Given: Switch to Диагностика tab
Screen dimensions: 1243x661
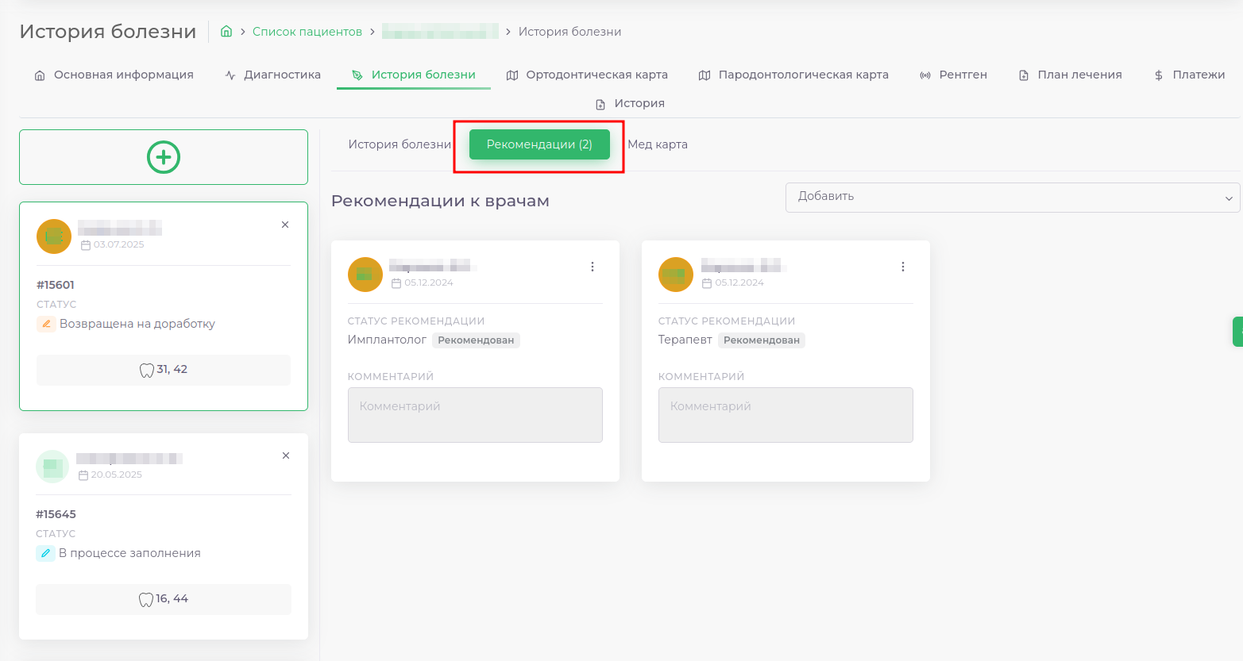Looking at the screenshot, I should tap(273, 75).
